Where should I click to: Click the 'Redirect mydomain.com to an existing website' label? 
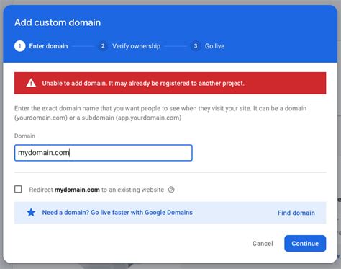[x=96, y=190]
